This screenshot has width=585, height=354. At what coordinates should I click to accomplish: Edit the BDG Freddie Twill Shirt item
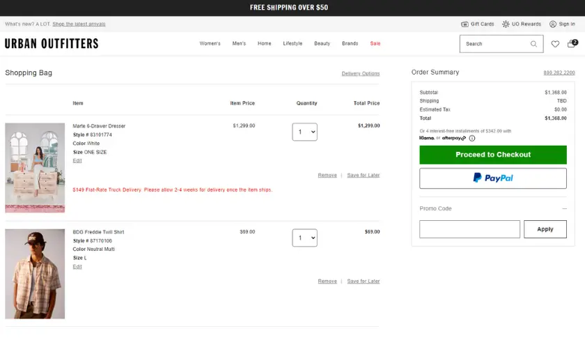(x=77, y=267)
